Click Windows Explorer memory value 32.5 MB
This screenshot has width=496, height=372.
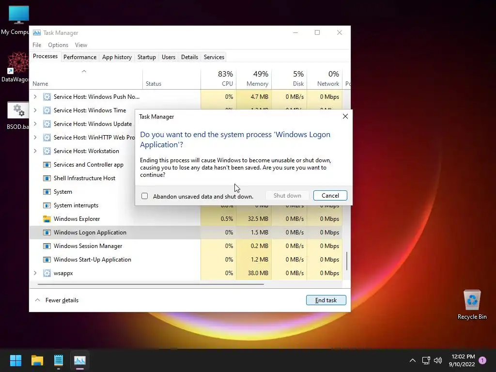(258, 219)
